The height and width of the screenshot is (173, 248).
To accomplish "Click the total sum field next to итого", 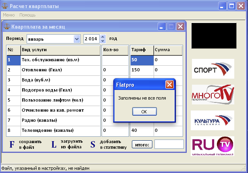I will pyautogui.click(x=169, y=144).
